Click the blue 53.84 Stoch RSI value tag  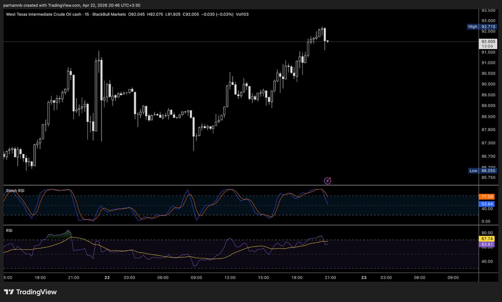pyautogui.click(x=487, y=204)
